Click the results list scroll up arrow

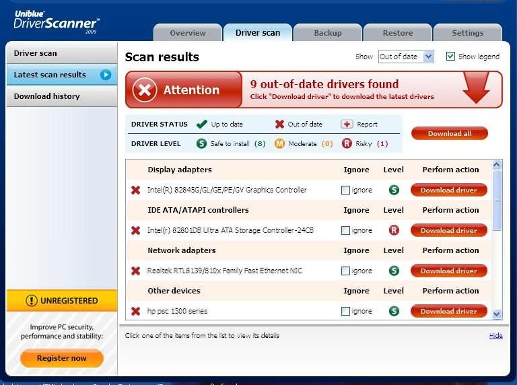[x=497, y=165]
